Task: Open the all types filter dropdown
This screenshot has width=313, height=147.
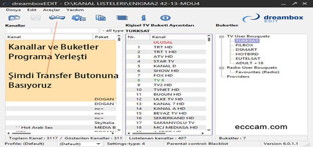Action: coord(112,31)
